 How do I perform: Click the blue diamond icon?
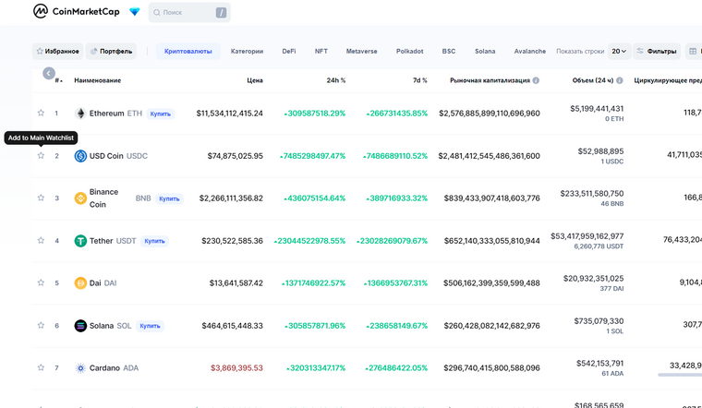[134, 12]
